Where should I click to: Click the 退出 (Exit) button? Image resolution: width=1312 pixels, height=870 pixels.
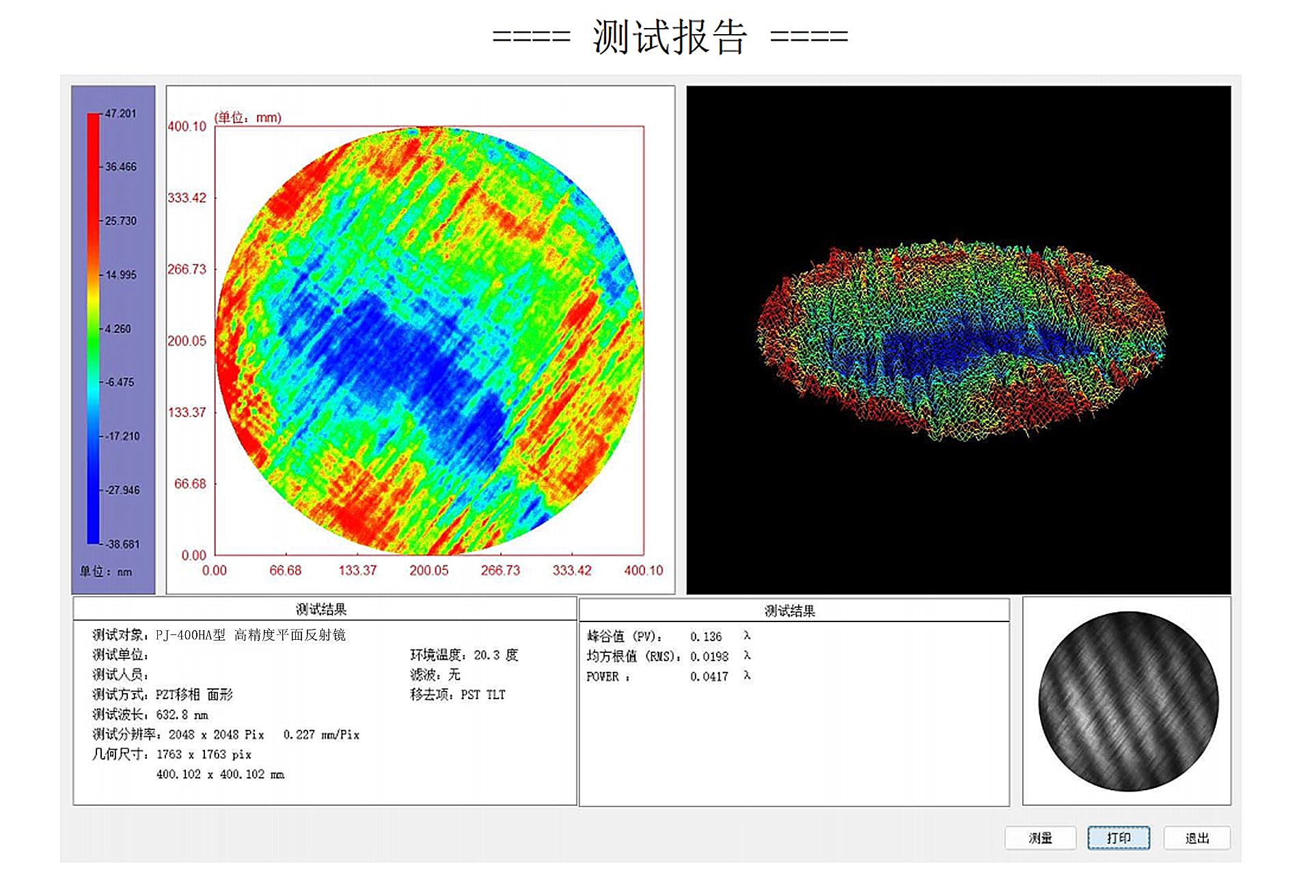click(x=1197, y=838)
